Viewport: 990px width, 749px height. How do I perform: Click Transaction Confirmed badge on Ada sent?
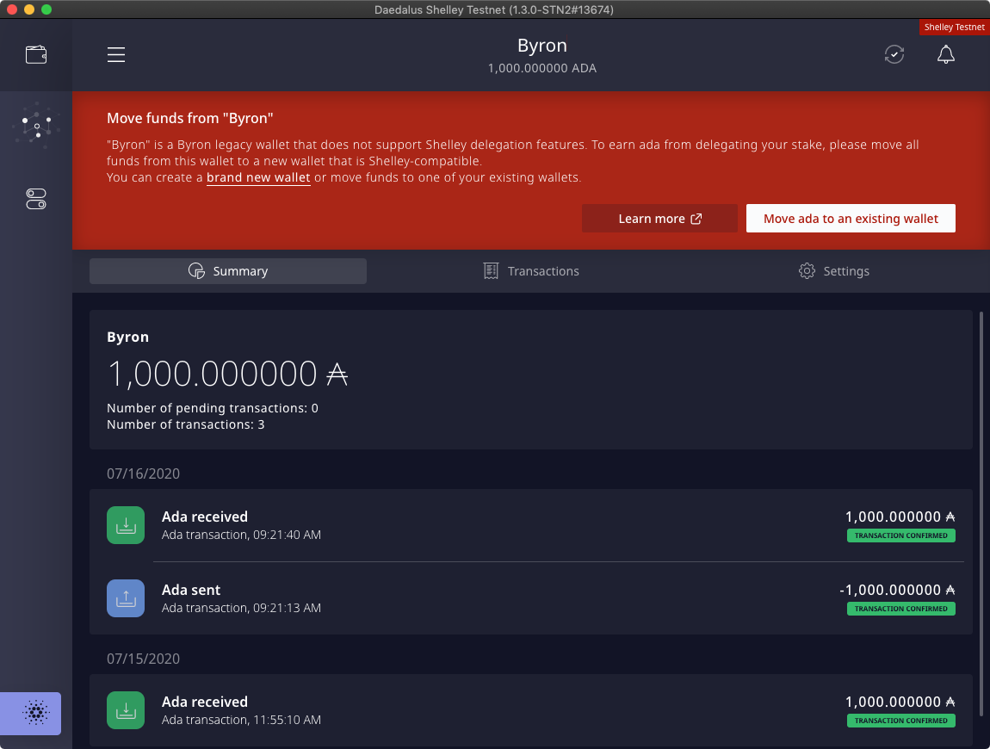pyautogui.click(x=901, y=609)
